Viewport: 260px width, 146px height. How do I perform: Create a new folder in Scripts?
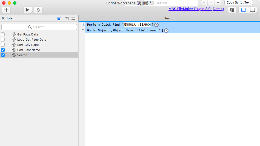click(x=67, y=18)
